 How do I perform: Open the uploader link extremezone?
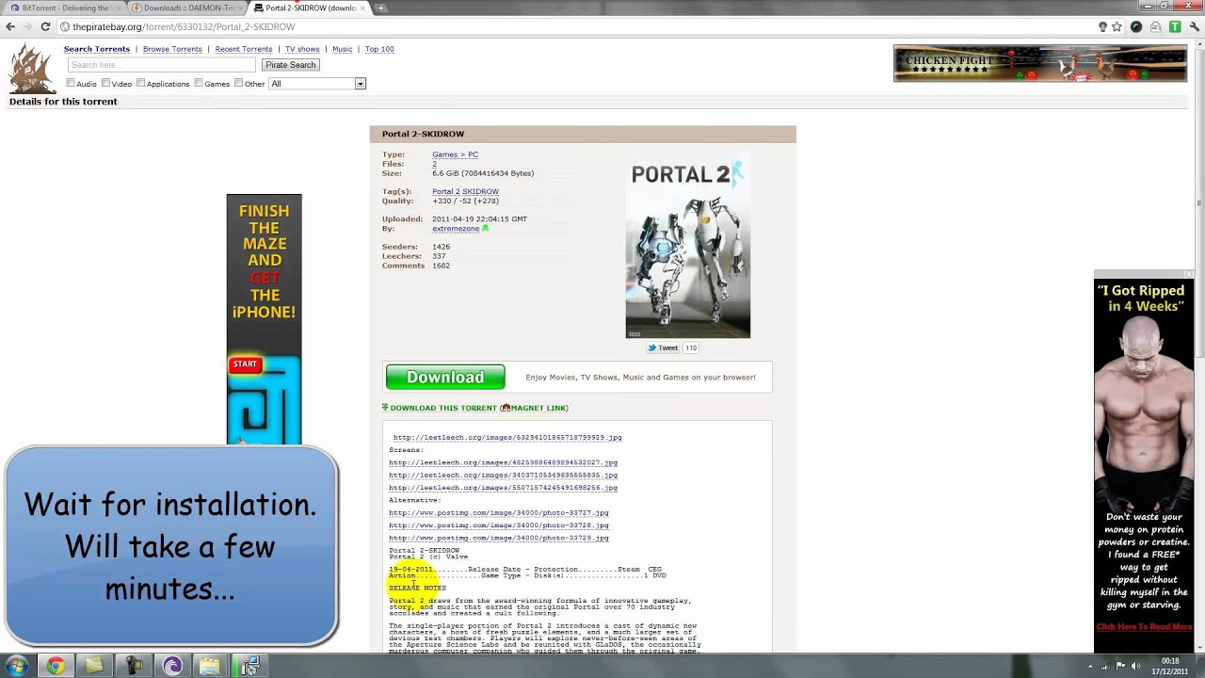pyautogui.click(x=456, y=229)
